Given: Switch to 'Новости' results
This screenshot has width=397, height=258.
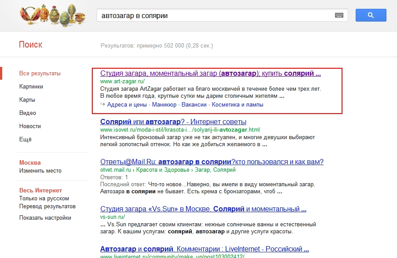Looking at the screenshot, I should (x=30, y=126).
